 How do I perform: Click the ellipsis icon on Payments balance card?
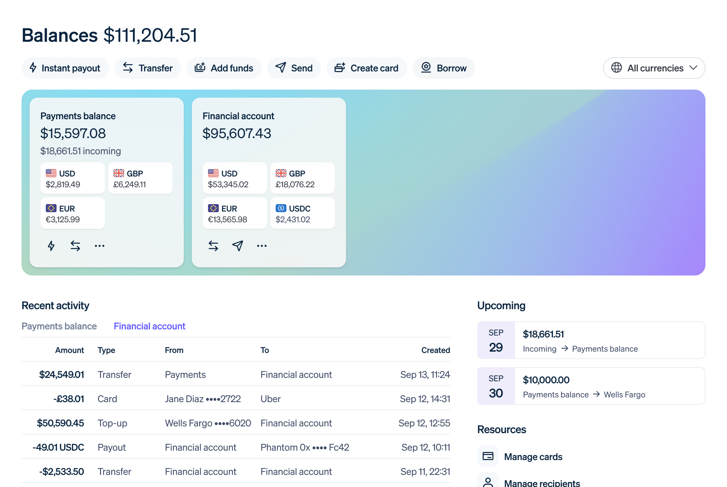pos(99,246)
